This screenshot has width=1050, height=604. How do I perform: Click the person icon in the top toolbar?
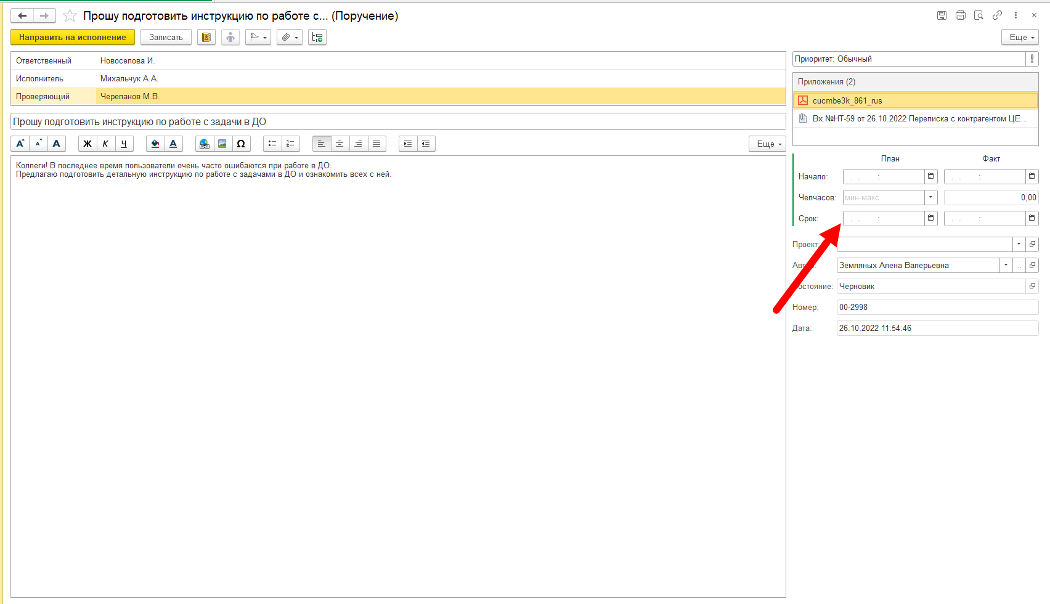click(230, 38)
